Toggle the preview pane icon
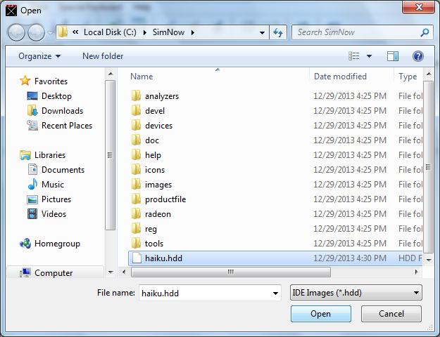Viewport: 440px width, 337px height. click(x=393, y=56)
